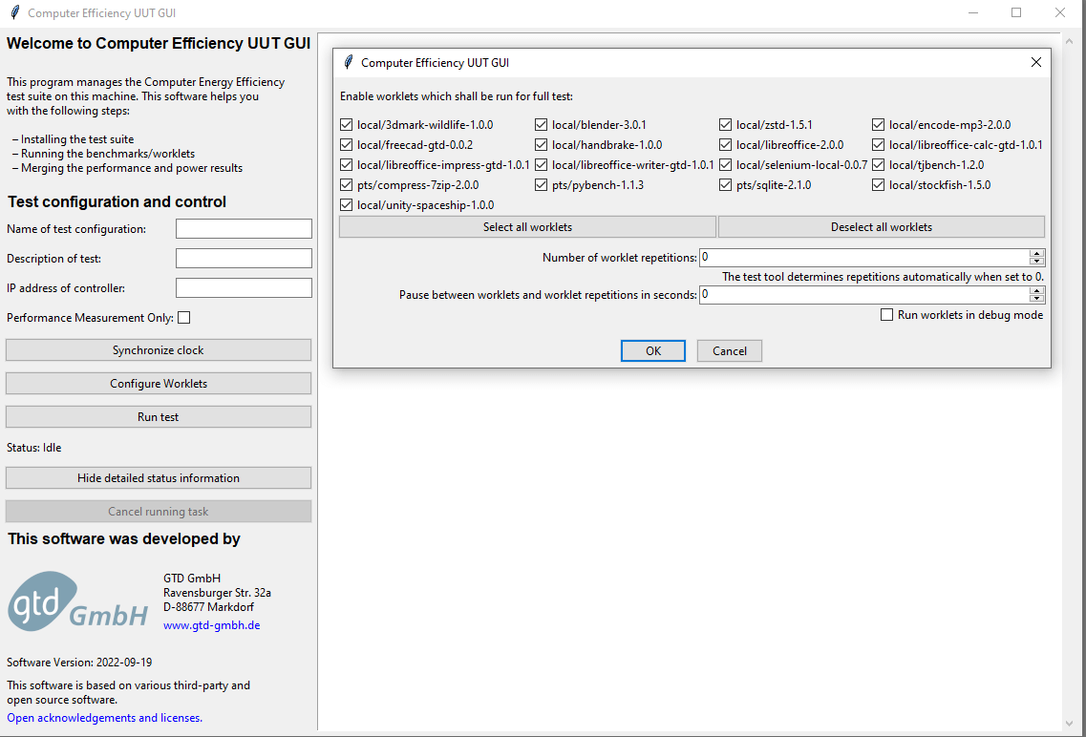Click the feather icon in the main window title bar
This screenshot has height=737, width=1086.
(x=14, y=12)
